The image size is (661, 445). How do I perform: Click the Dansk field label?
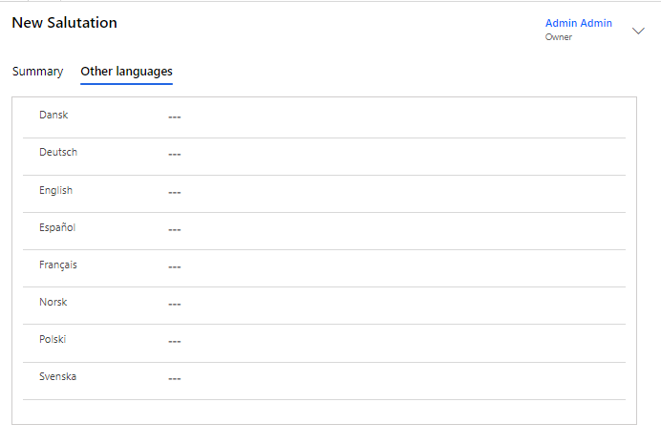[53, 115]
